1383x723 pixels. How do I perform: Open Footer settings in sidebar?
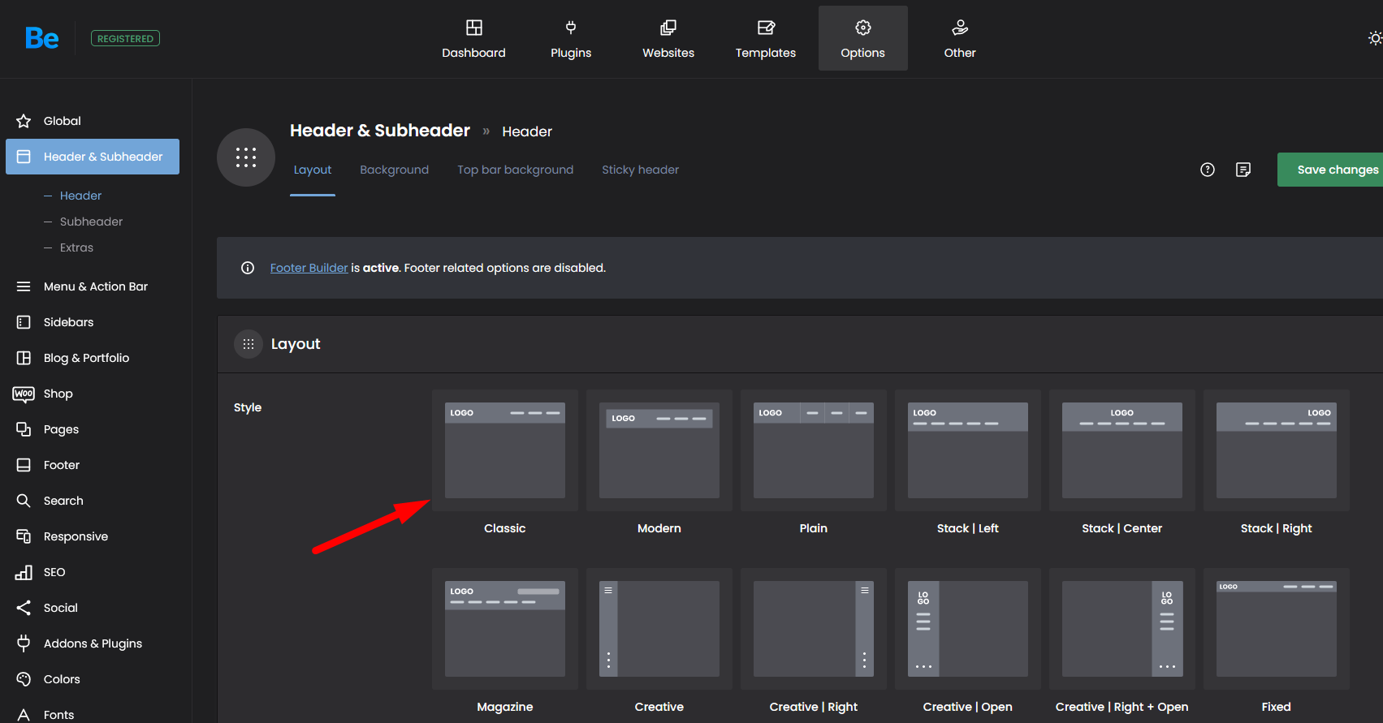pyautogui.click(x=93, y=465)
